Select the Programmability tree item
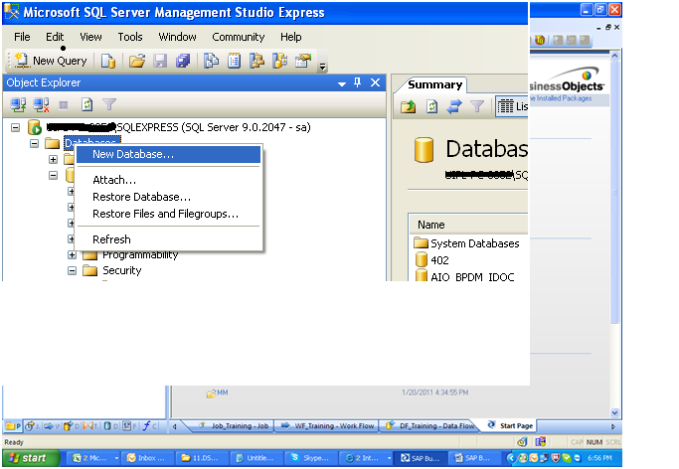Screen dimensions: 679x469 tap(140, 254)
